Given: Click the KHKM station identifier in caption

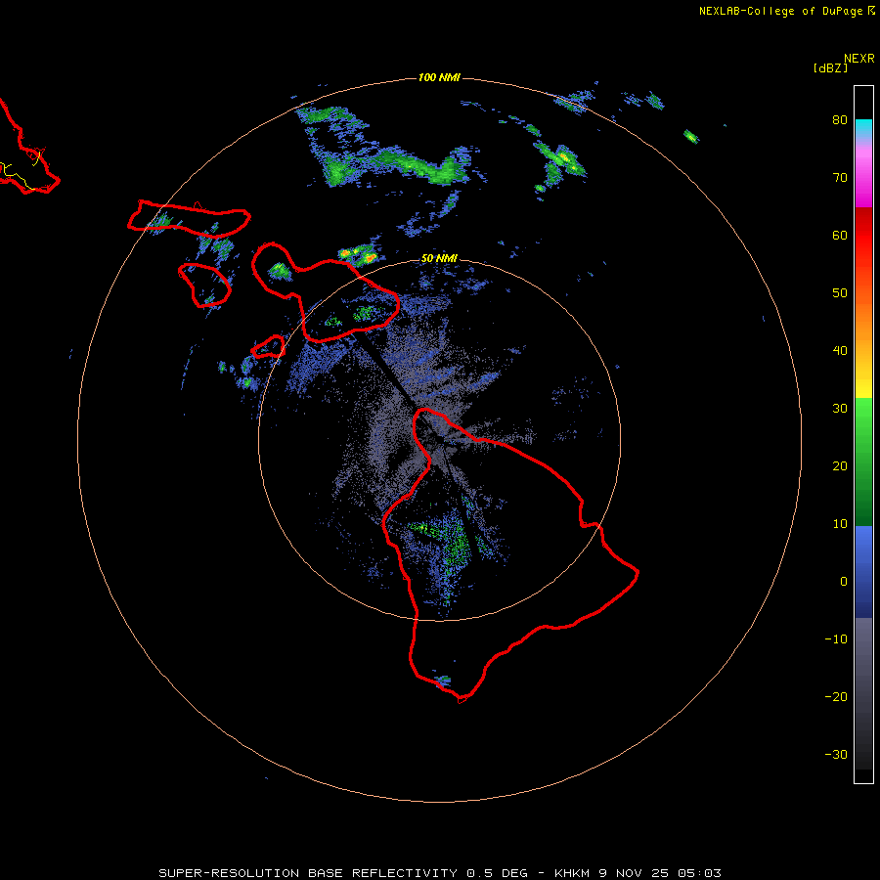Looking at the screenshot, I should 572,873.
